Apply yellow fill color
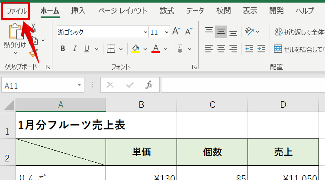 [135, 49]
